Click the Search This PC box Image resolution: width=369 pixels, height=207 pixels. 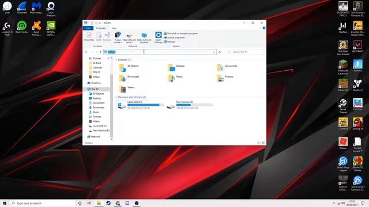pyautogui.click(x=244, y=52)
